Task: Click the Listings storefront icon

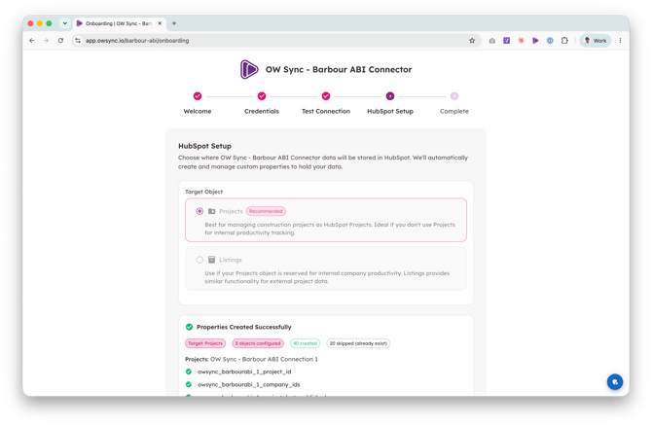Action: tap(211, 261)
